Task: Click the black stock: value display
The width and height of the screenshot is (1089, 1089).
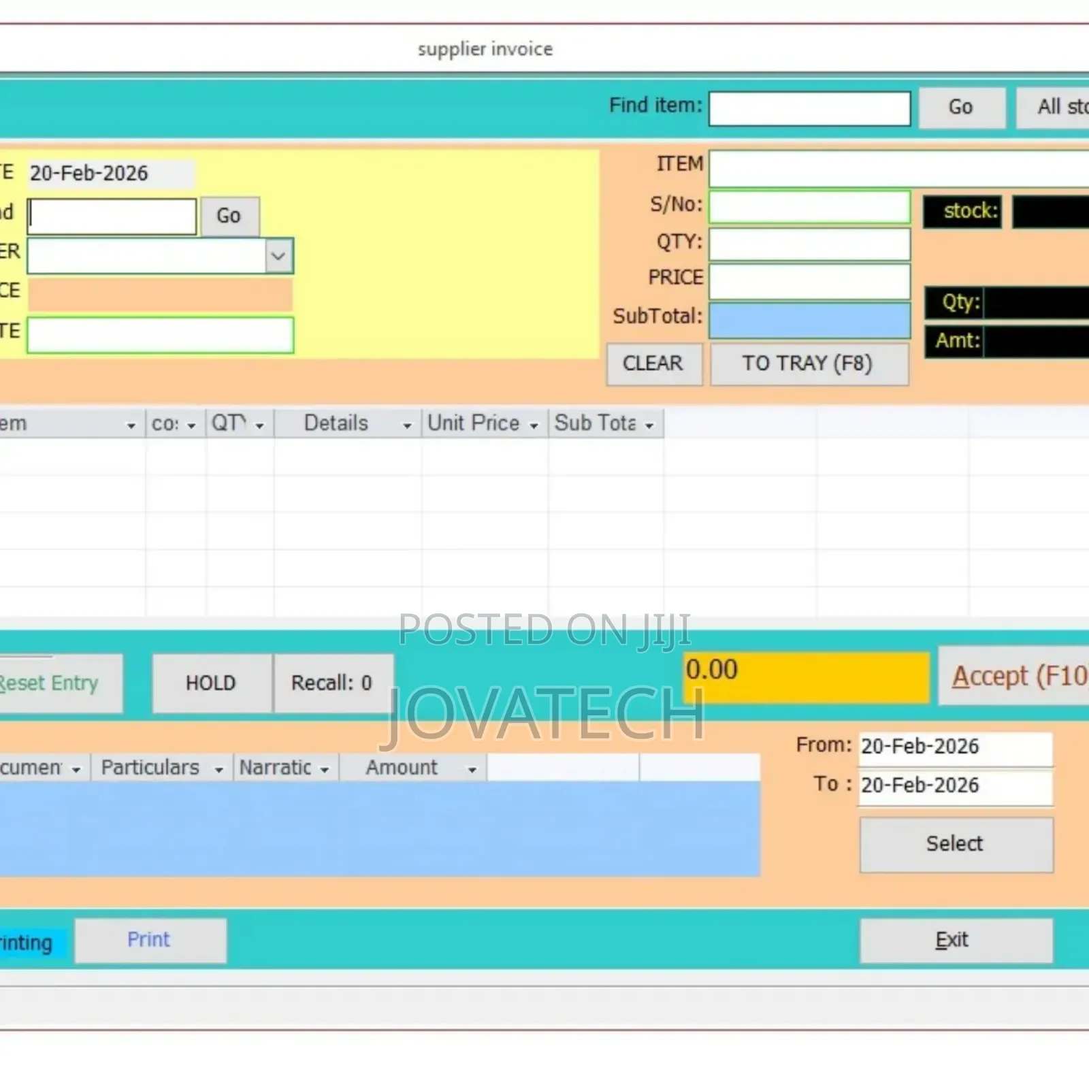Action: (x=1051, y=212)
